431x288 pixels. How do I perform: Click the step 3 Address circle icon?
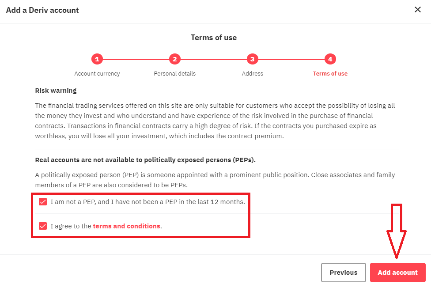pos(252,59)
